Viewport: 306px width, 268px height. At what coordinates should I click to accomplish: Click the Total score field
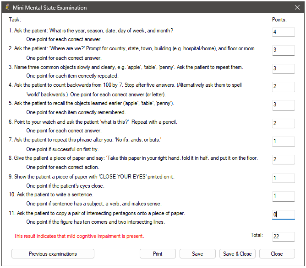284,236
